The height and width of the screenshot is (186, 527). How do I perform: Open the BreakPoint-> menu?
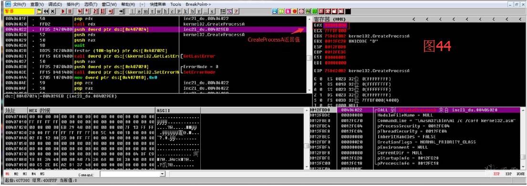(x=198, y=4)
